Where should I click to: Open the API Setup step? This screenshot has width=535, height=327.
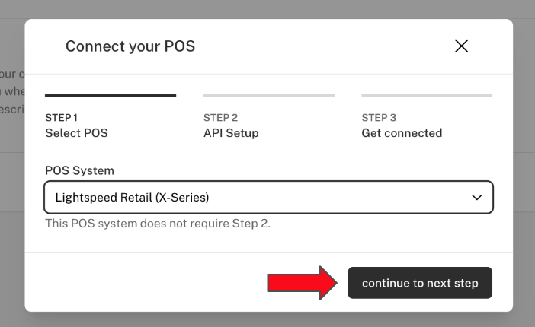(x=231, y=133)
